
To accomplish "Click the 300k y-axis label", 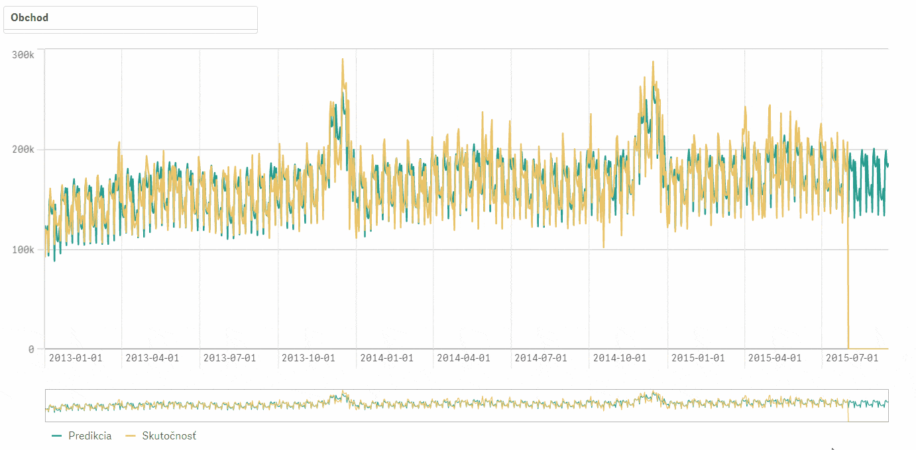I will tap(23, 54).
